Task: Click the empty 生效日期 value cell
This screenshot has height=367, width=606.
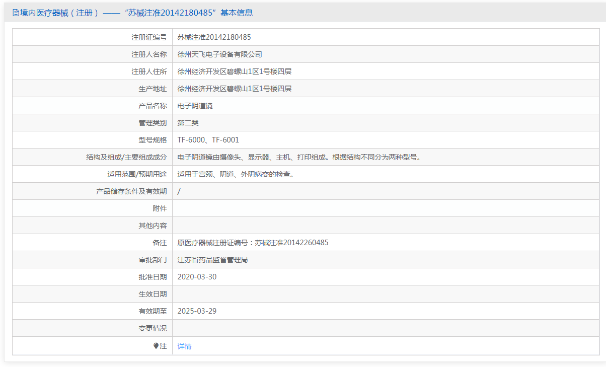Action: tap(385, 294)
